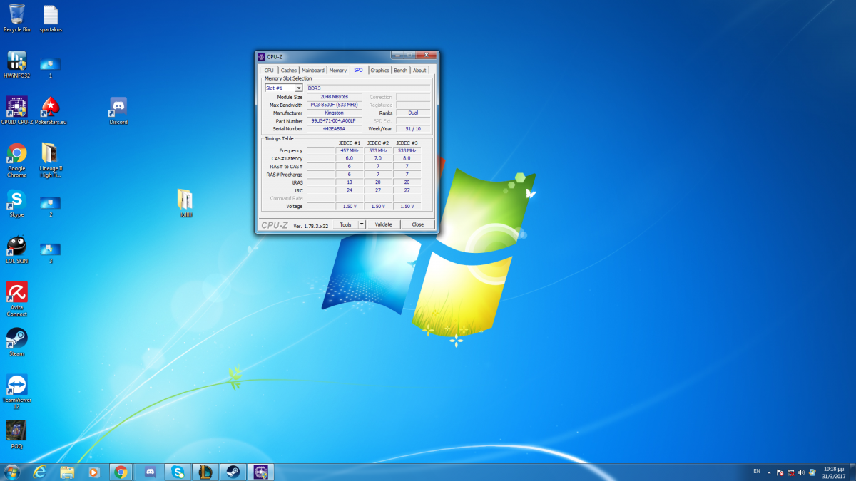Switch to Steam in the taskbar
Image resolution: width=856 pixels, height=481 pixels.
coord(233,472)
